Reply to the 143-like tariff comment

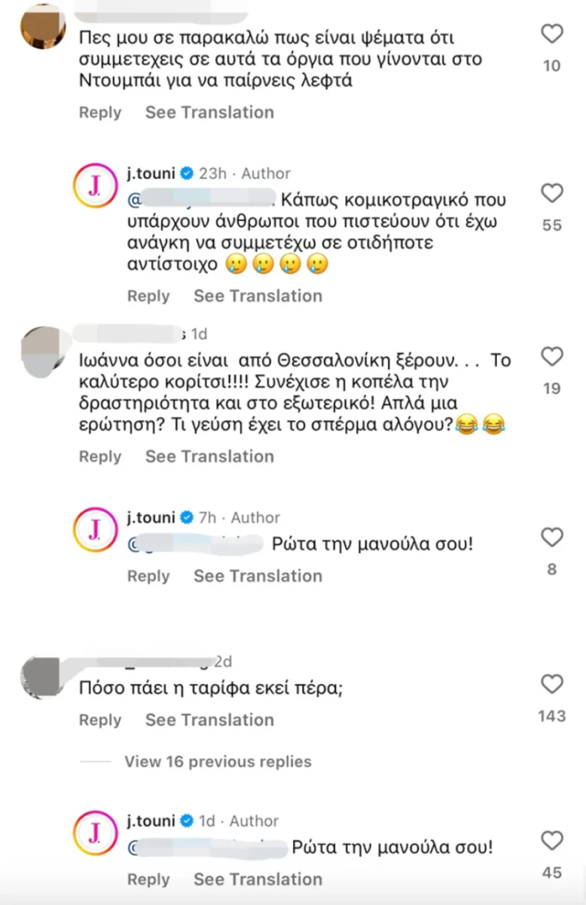click(100, 720)
